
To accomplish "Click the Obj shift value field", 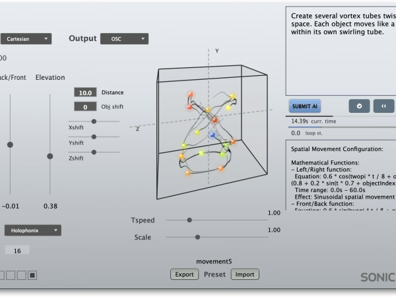I will (85, 106).
